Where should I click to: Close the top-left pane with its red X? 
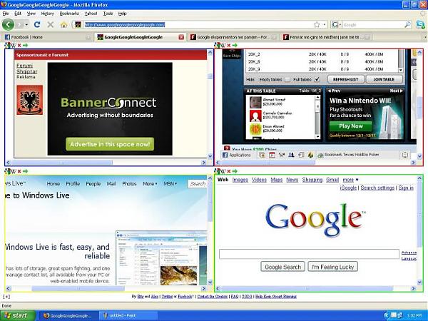[19, 45]
